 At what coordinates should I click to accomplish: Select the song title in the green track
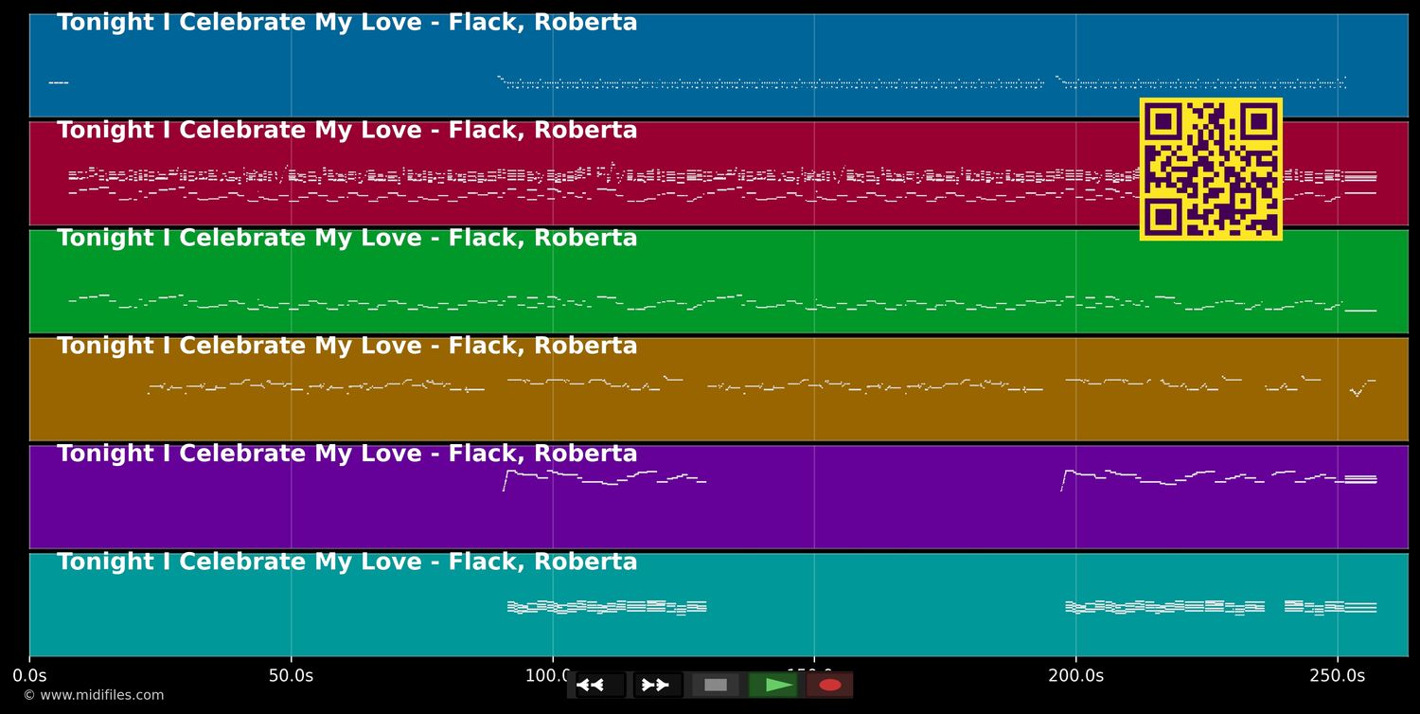point(347,238)
